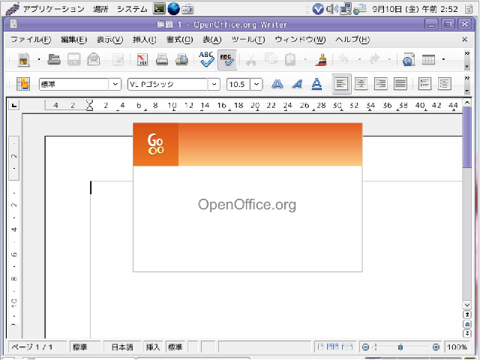Create a new document from the toolbar

(x=24, y=59)
